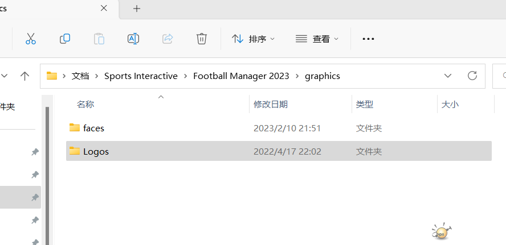Sort by 大小 column header
Viewport: 506px width, 245px height.
point(450,105)
